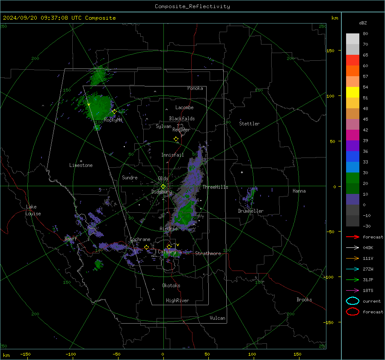Click the dBZ legend heading
The height and width of the screenshot is (360, 385).
click(363, 23)
